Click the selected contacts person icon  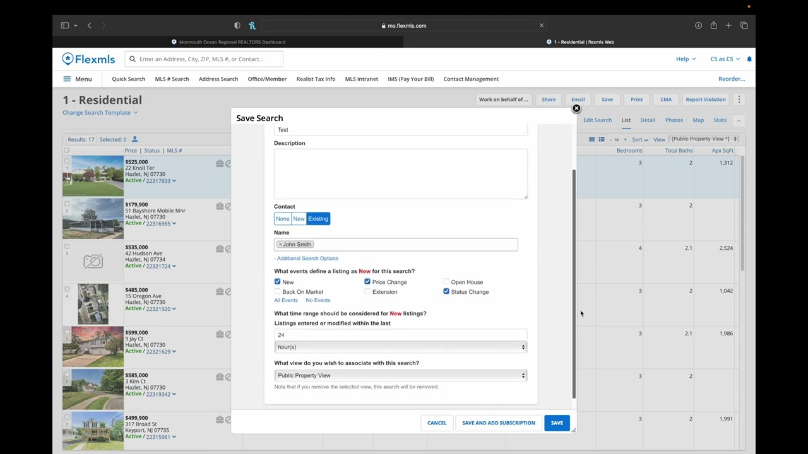pyautogui.click(x=134, y=139)
